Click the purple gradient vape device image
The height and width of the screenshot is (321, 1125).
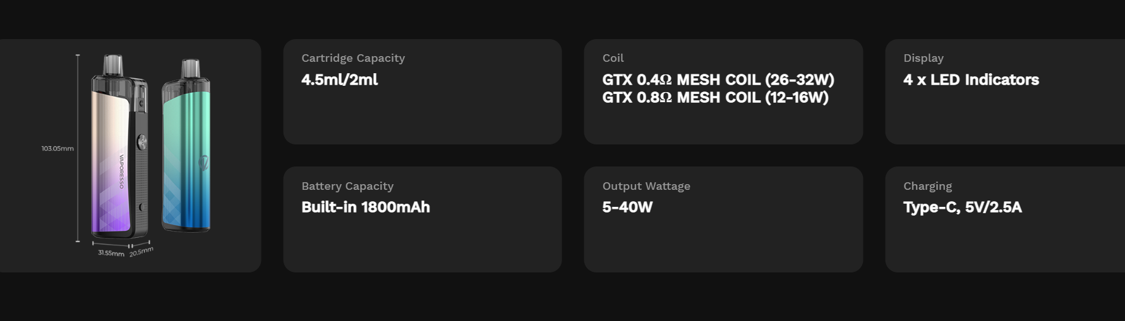120,146
